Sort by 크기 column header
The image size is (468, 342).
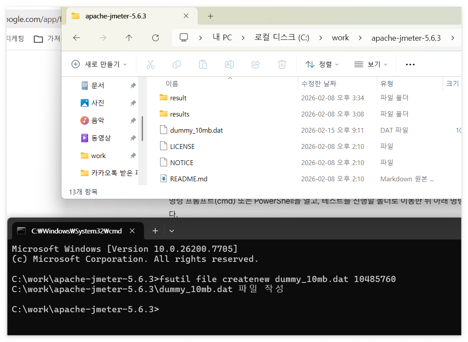click(x=453, y=83)
